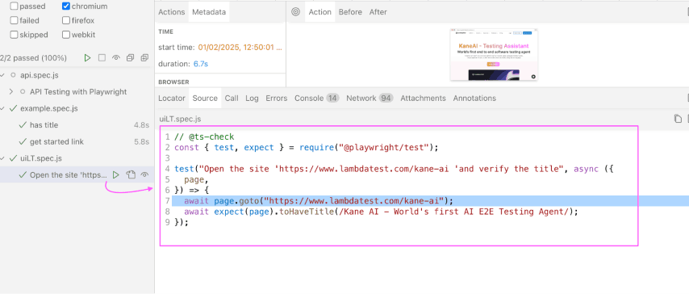689x294 pixels.
Task: Enable the skipped status filter checkbox
Action: pyautogui.click(x=14, y=35)
